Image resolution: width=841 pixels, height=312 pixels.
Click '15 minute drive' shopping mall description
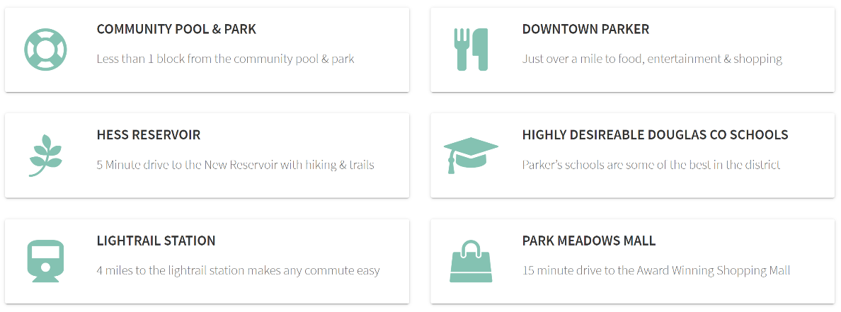tap(656, 271)
